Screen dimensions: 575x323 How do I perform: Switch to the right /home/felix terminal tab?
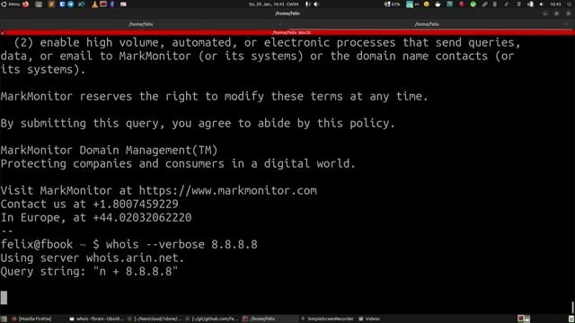click(x=427, y=24)
